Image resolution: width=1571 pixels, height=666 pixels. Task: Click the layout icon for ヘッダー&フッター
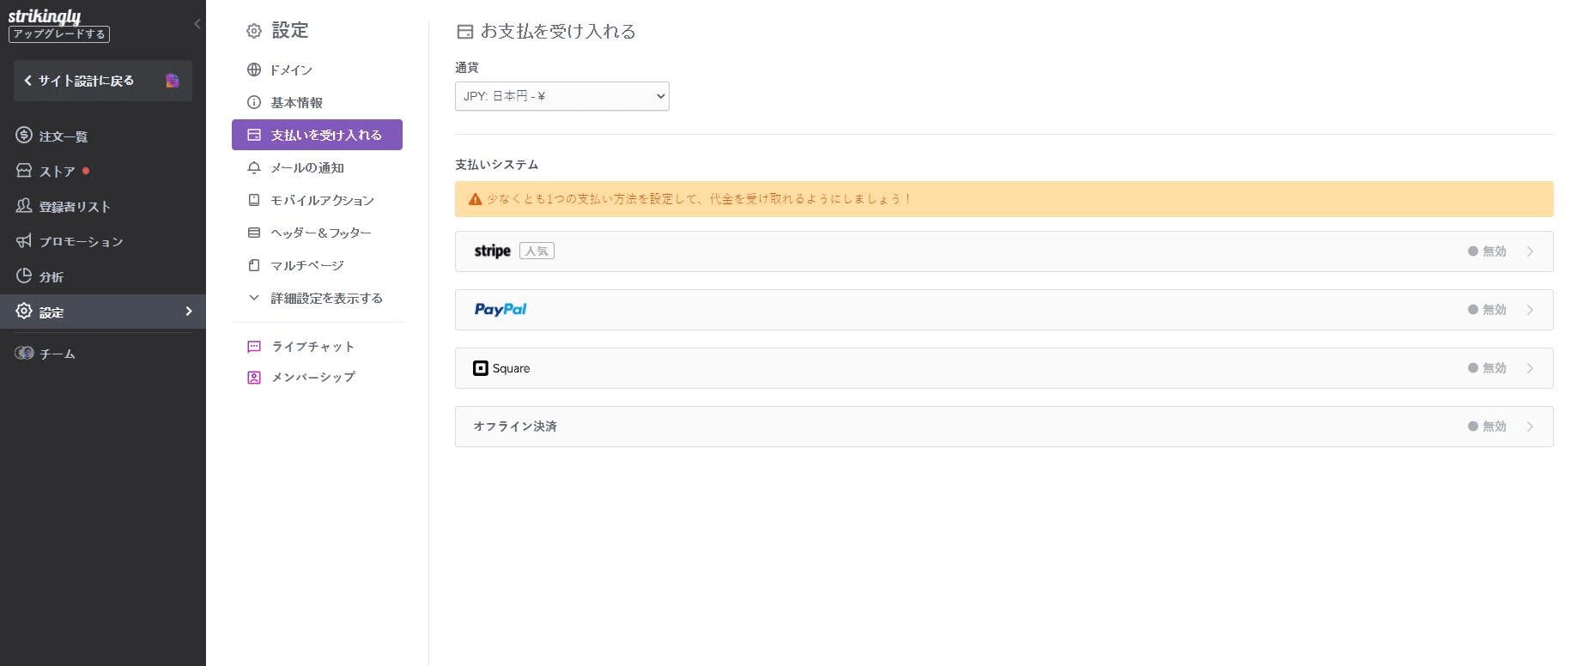tap(254, 233)
